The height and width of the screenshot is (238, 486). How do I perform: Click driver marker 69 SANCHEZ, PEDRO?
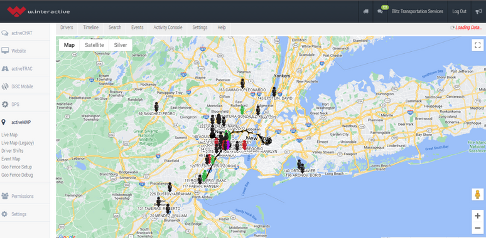[156, 107]
